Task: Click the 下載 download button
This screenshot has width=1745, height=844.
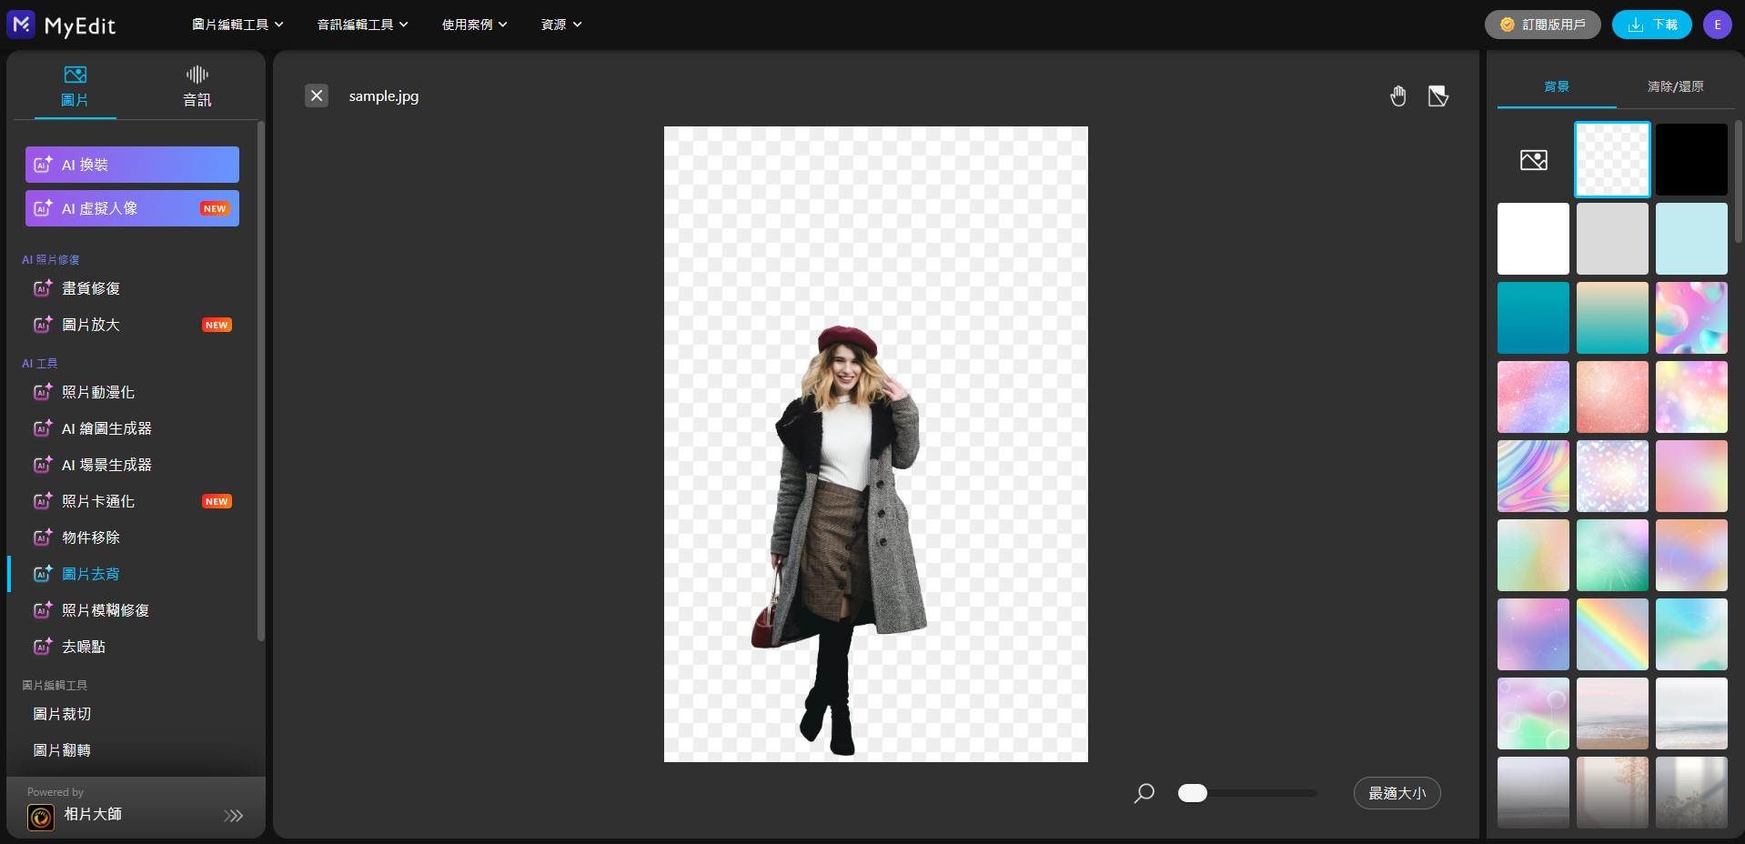Action: click(1651, 25)
